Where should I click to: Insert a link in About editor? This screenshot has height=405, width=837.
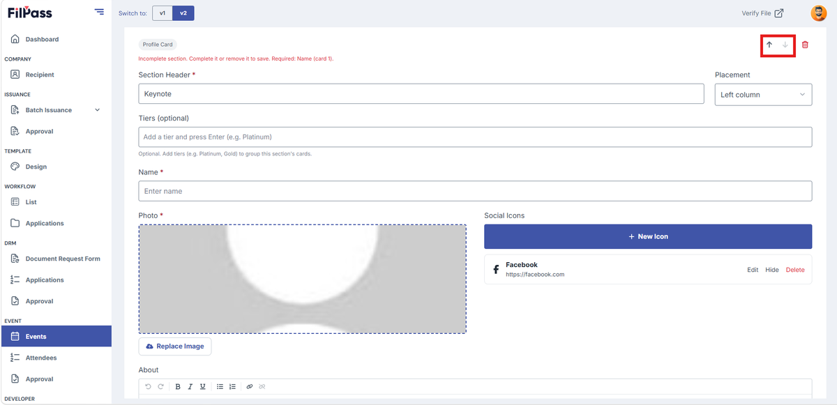(x=250, y=386)
